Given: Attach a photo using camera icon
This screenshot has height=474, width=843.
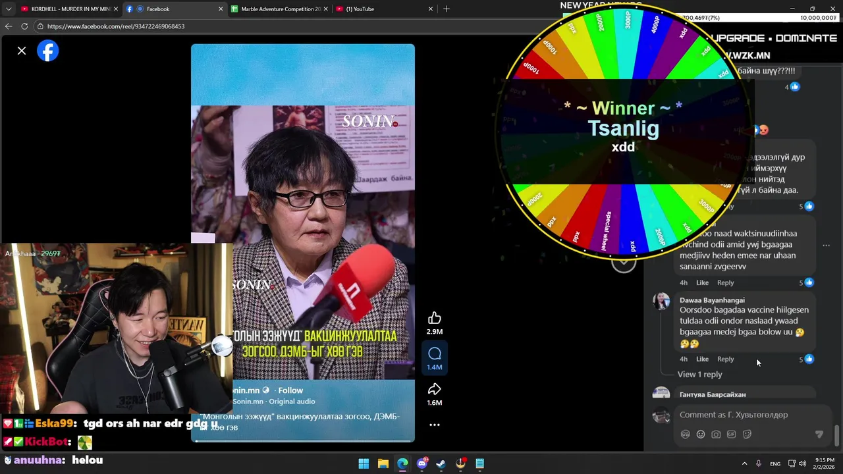Looking at the screenshot, I should pos(716,434).
